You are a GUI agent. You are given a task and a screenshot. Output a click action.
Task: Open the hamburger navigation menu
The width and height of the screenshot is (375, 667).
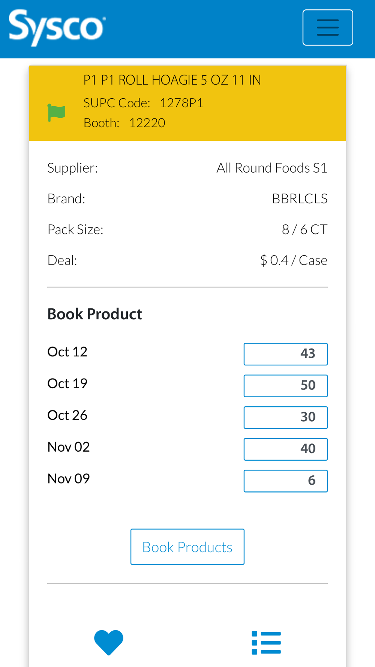[327, 27]
